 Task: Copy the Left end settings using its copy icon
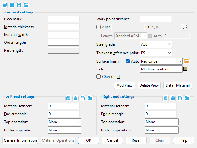[x=68, y=98]
